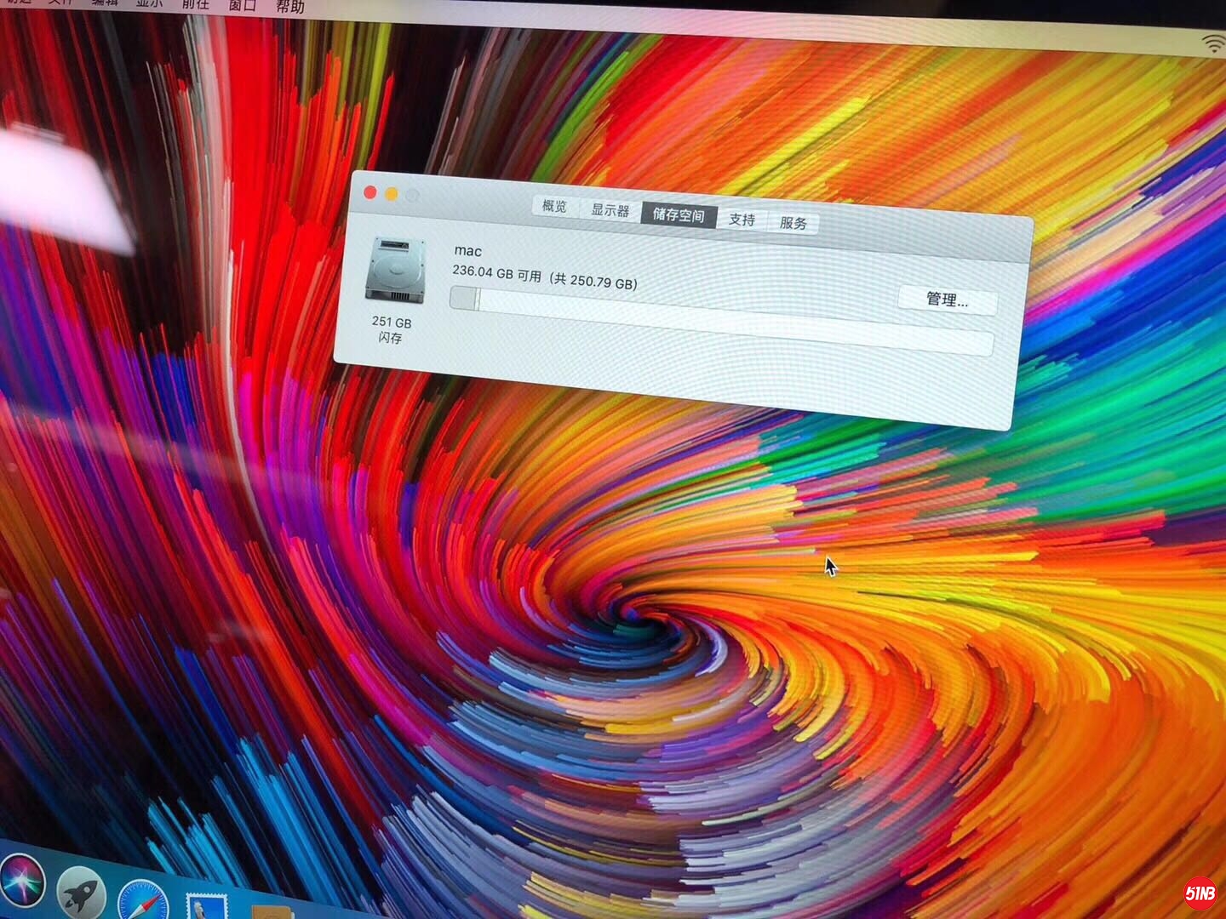This screenshot has width=1226, height=919.
Task: Open the 服务 tab
Action: pos(793,223)
